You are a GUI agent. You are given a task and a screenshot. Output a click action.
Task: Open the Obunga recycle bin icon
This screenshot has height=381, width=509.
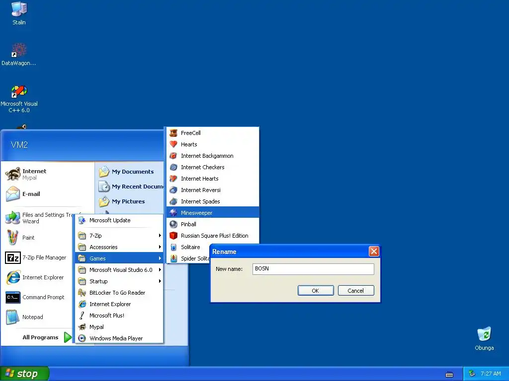click(484, 338)
